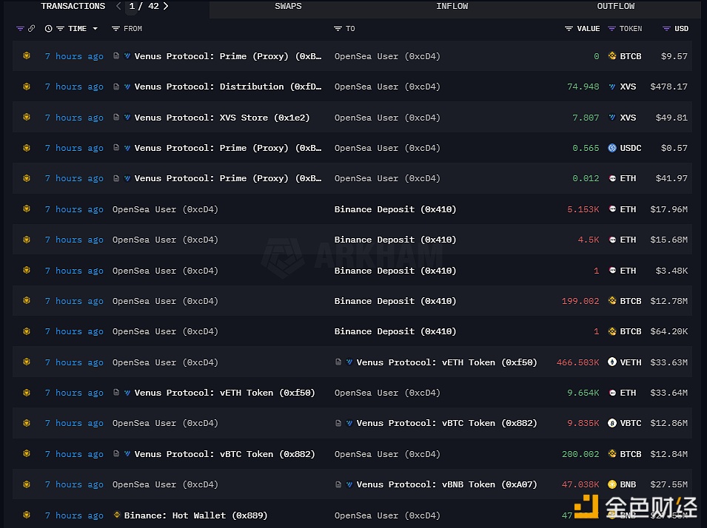Open Binance Deposit (0x410) on $12.78M row
The width and height of the screenshot is (707, 528).
(x=395, y=301)
